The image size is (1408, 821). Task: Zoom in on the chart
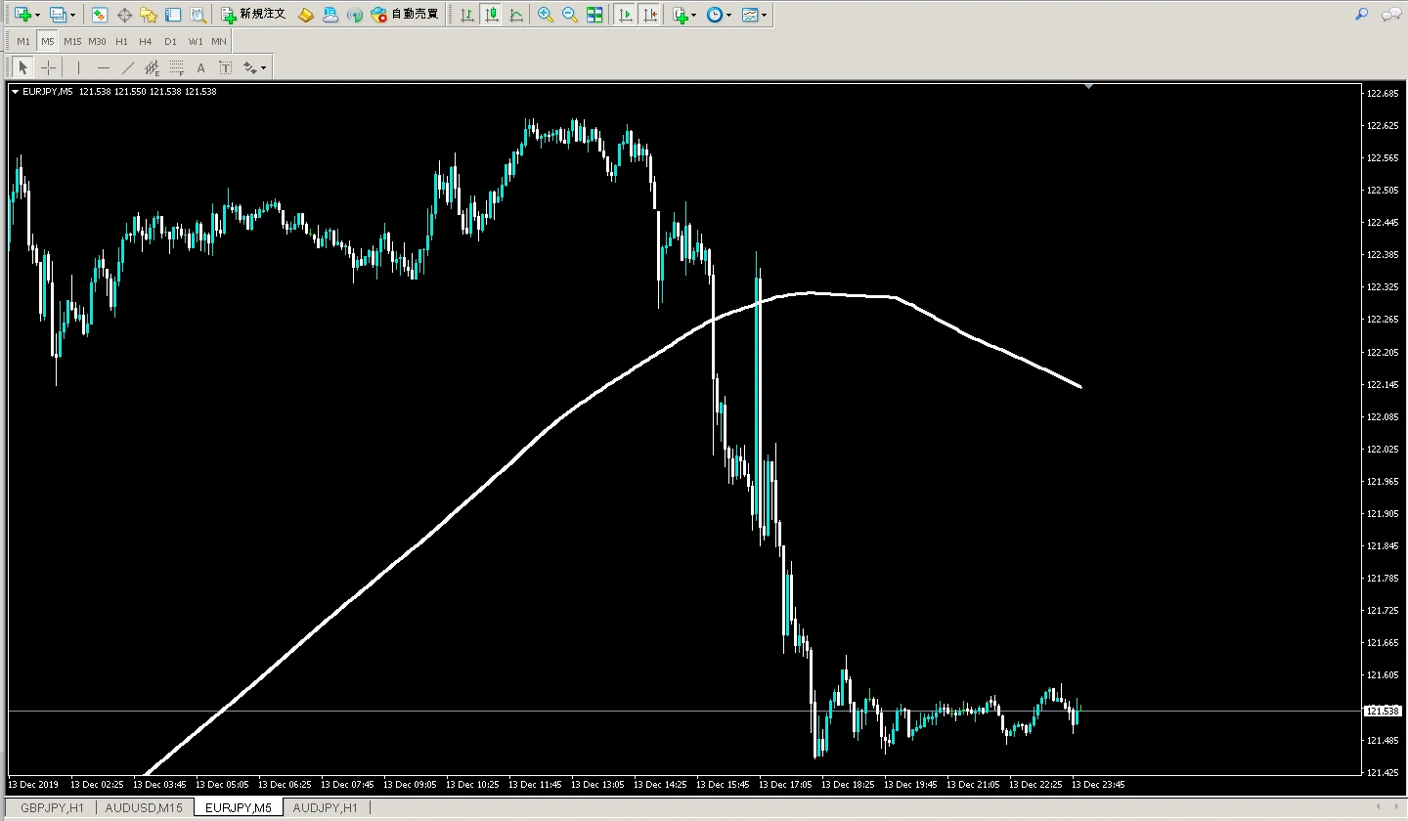tap(546, 15)
